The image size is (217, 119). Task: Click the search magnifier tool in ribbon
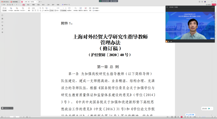(76, 8)
